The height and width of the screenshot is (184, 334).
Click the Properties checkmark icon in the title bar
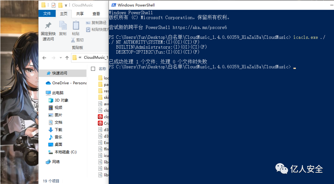click(53, 5)
